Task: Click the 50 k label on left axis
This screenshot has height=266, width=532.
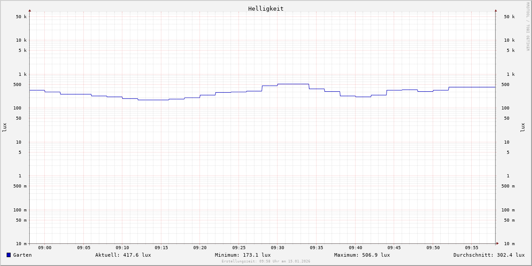Action: [x=21, y=17]
